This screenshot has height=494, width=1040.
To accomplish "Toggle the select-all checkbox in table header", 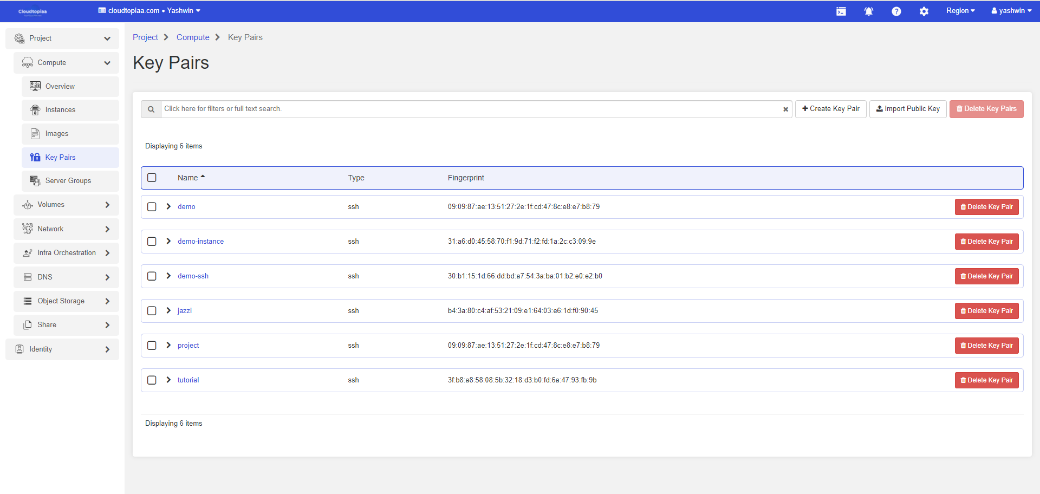I will coord(152,178).
